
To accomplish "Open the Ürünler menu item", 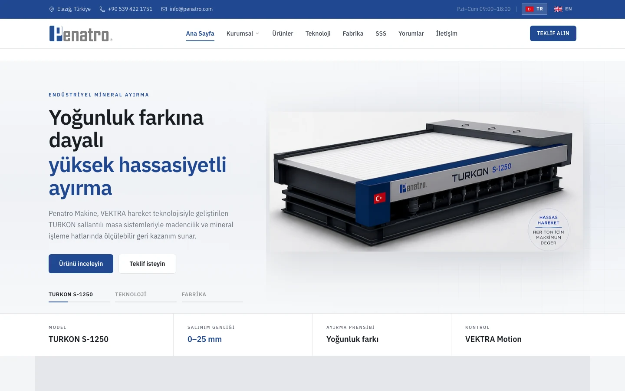I will coord(283,33).
